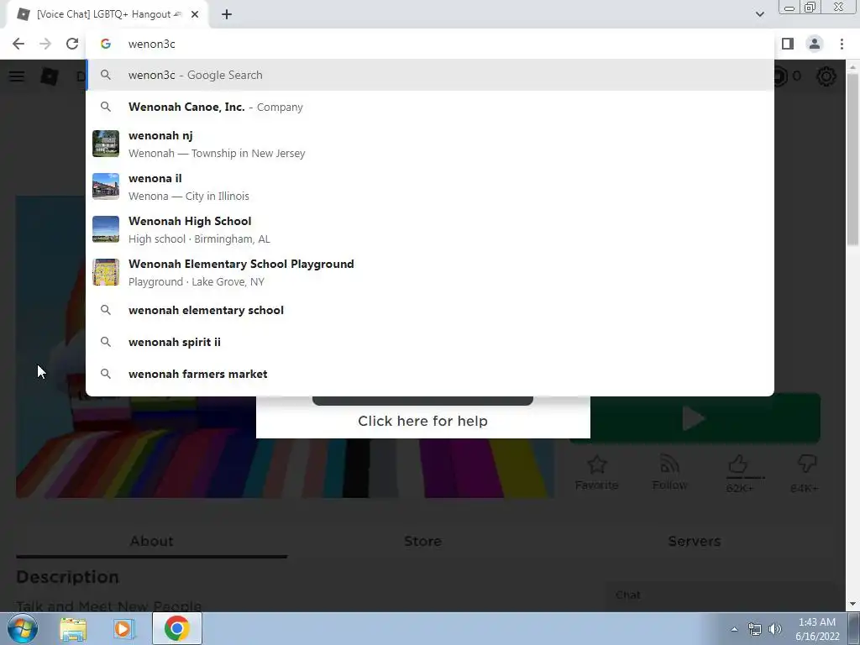Open the Robux balance icon
This screenshot has height=645, width=860.
780,76
